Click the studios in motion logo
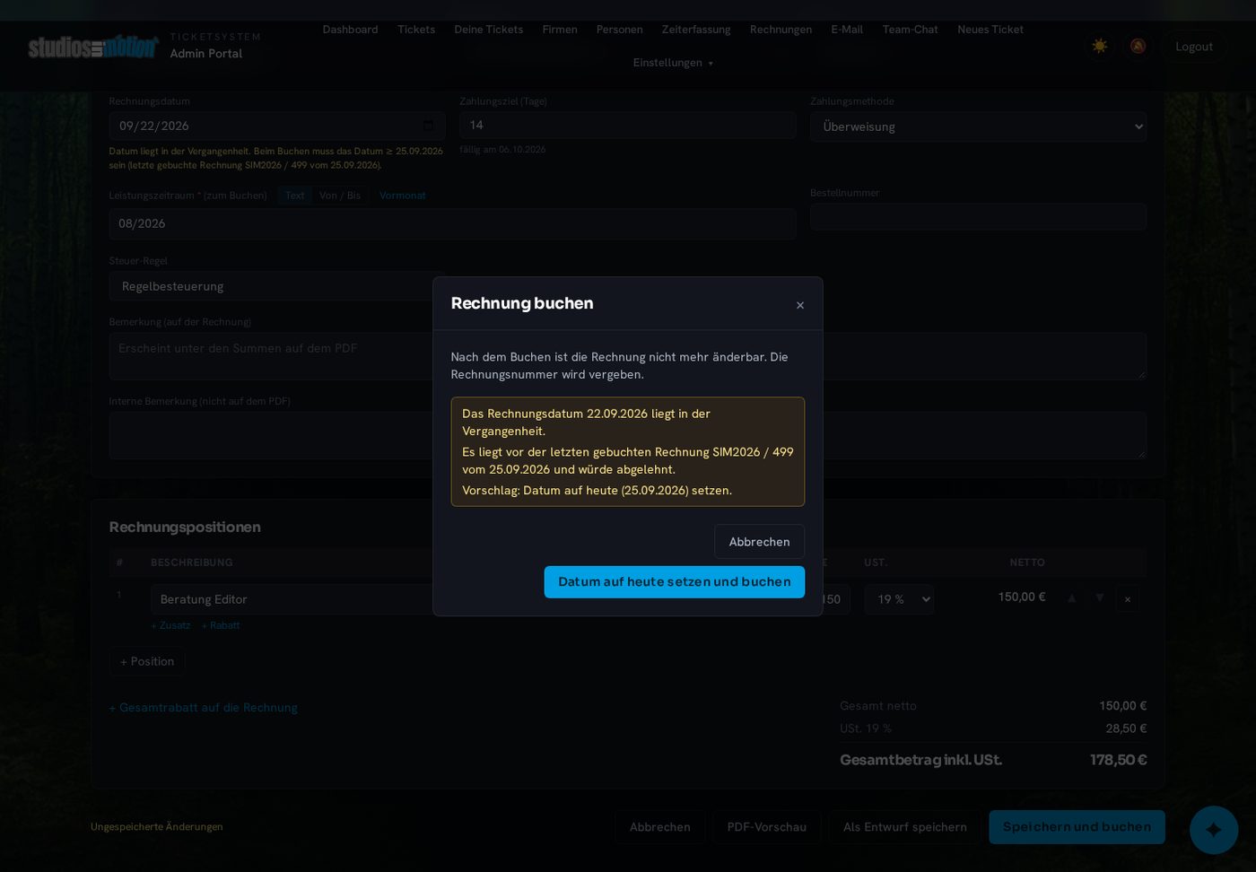Viewport: 1256px width, 872px height. coord(93,47)
